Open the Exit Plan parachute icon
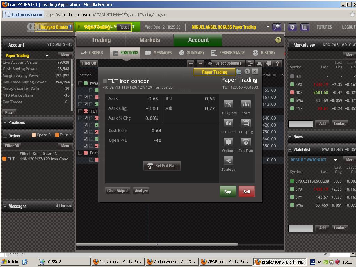 pyautogui.click(x=245, y=142)
